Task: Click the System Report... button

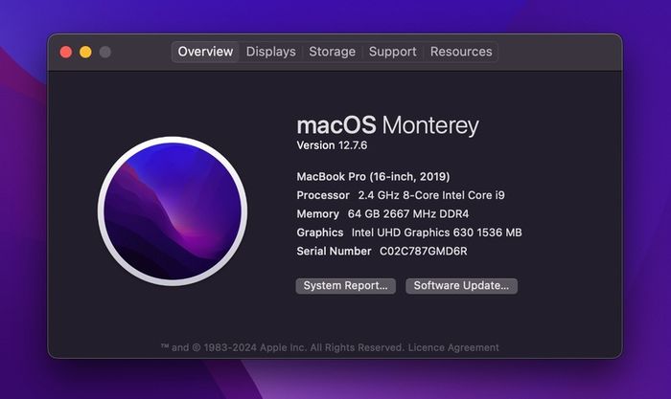Action: coord(345,286)
